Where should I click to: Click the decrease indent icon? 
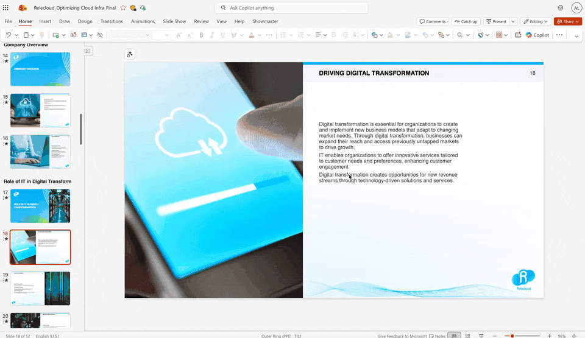(x=334, y=35)
